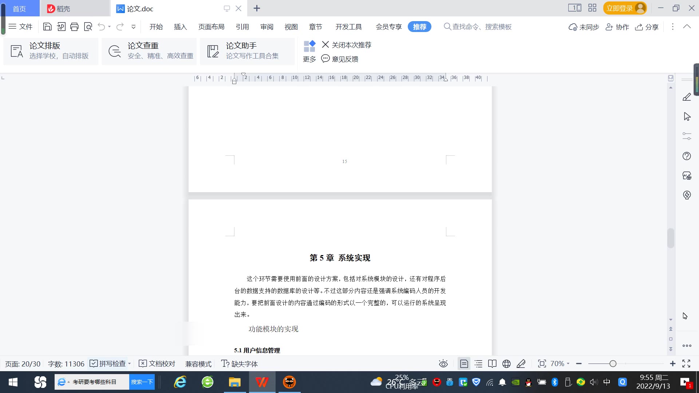Open the pen annotation tool in right sidebar
The image size is (699, 393).
pyautogui.click(x=687, y=97)
